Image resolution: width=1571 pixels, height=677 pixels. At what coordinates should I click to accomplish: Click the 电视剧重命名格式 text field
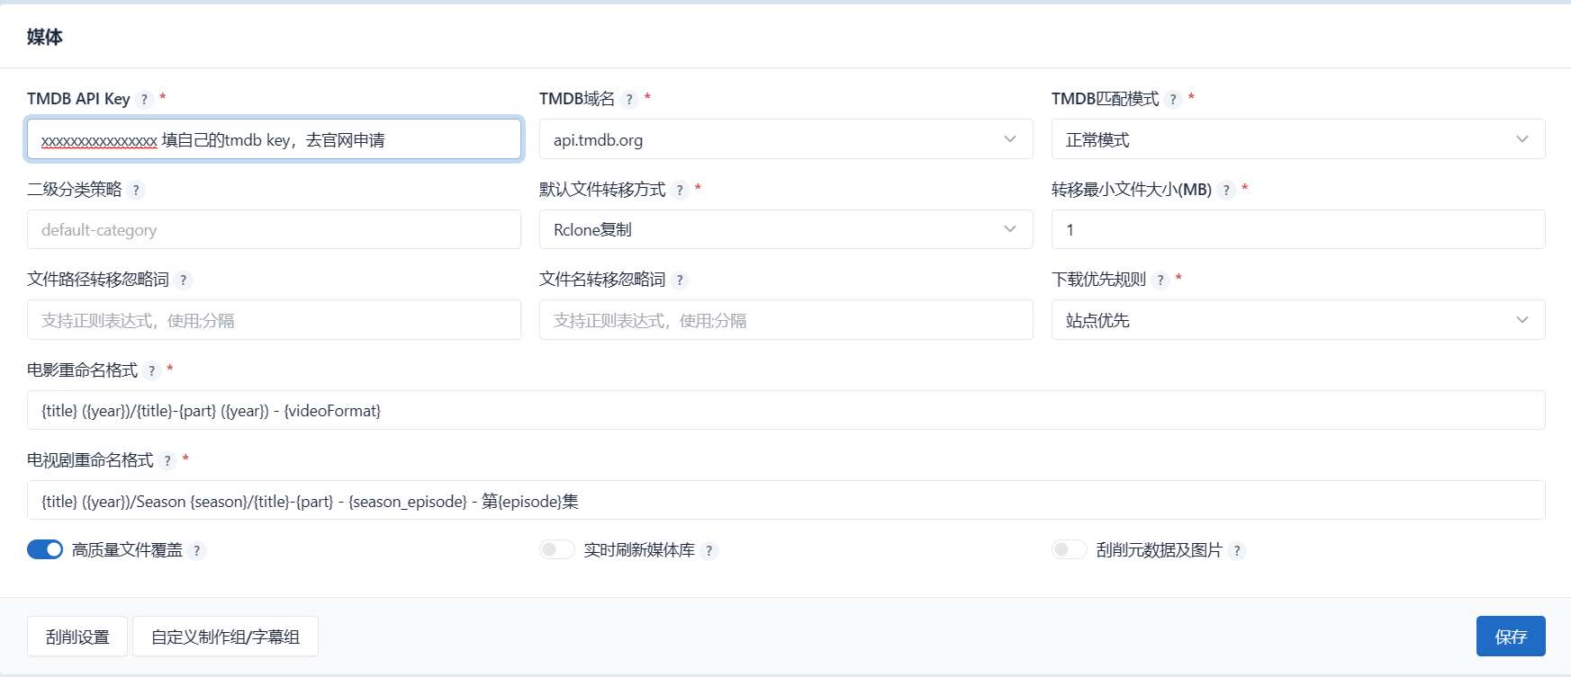[x=785, y=501]
